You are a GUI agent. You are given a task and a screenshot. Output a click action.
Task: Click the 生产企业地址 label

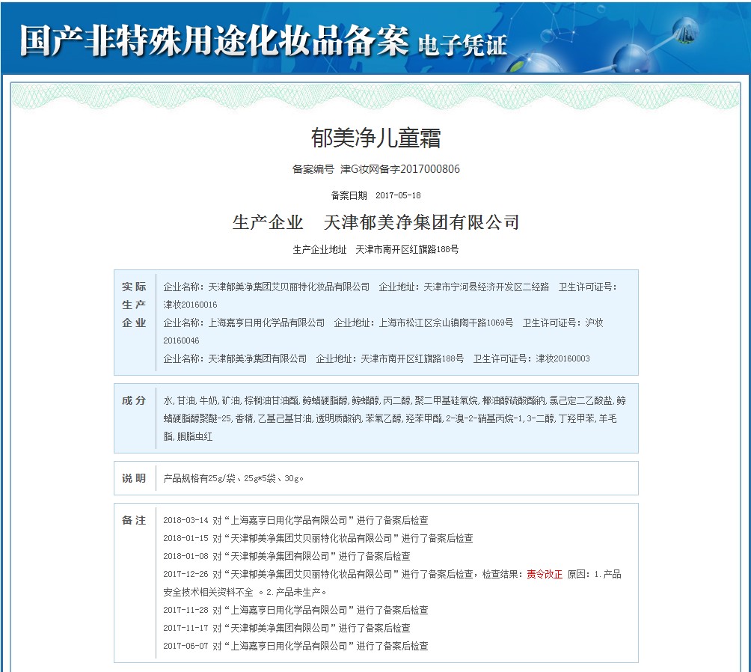319,250
